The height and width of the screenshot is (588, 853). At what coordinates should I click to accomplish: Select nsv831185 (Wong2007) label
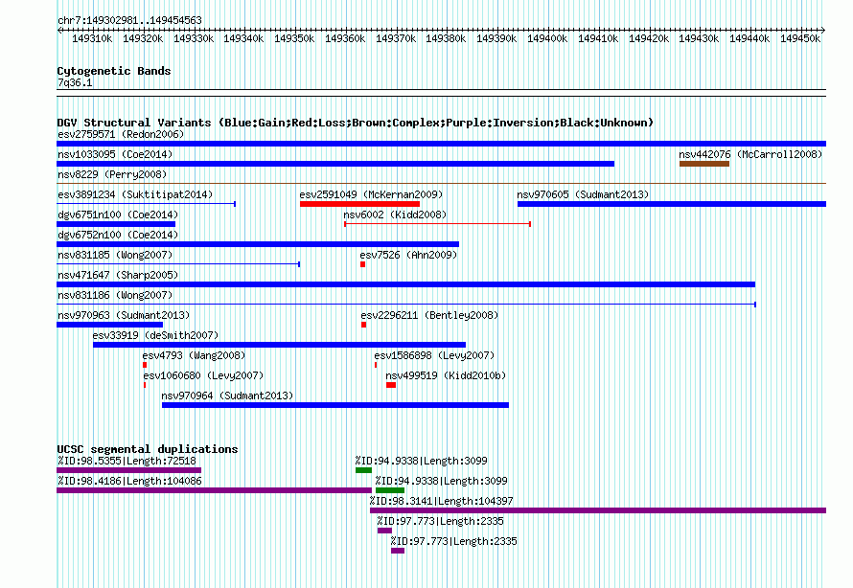tap(115, 255)
